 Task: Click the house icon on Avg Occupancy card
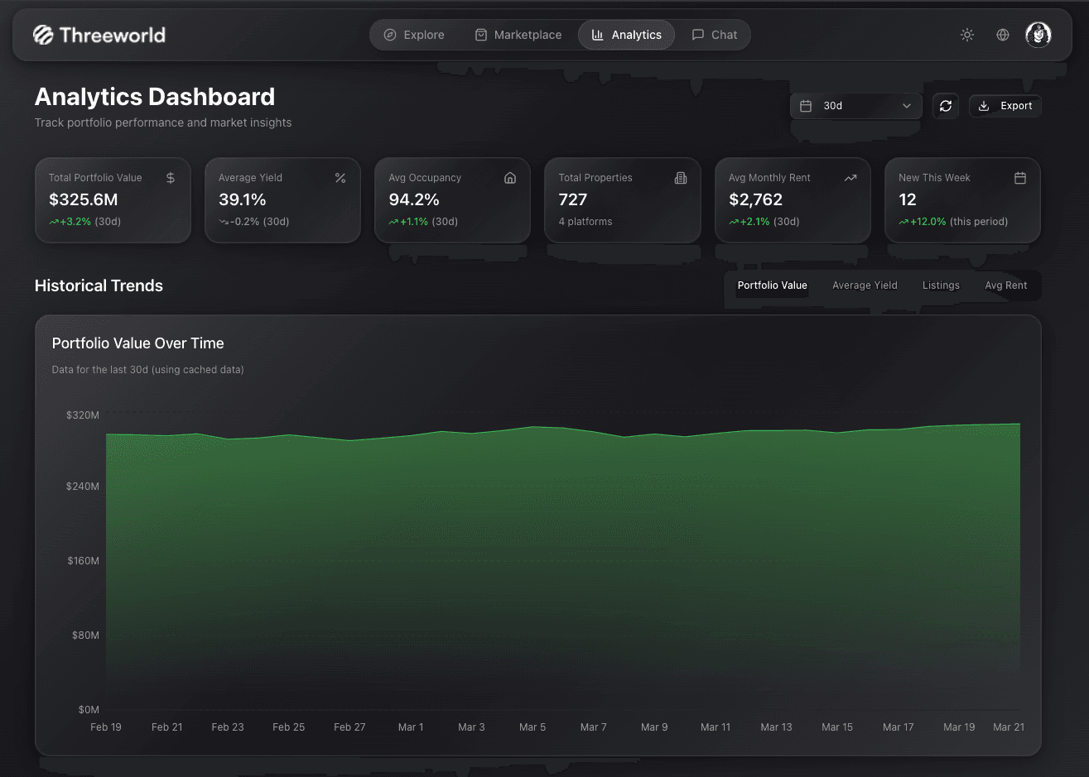(x=510, y=177)
